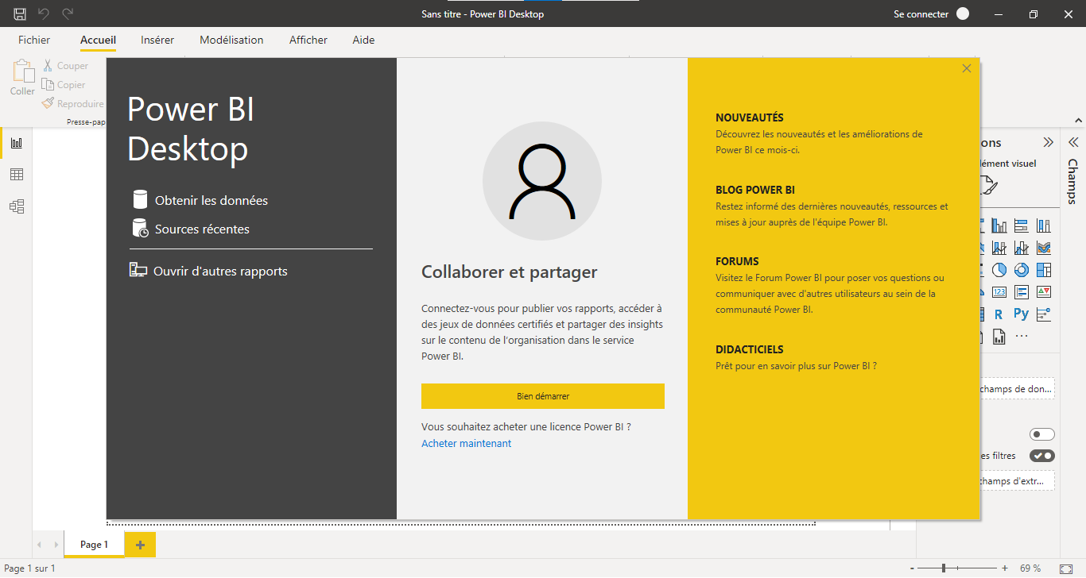Open the paintbrush format icon

[x=988, y=187]
